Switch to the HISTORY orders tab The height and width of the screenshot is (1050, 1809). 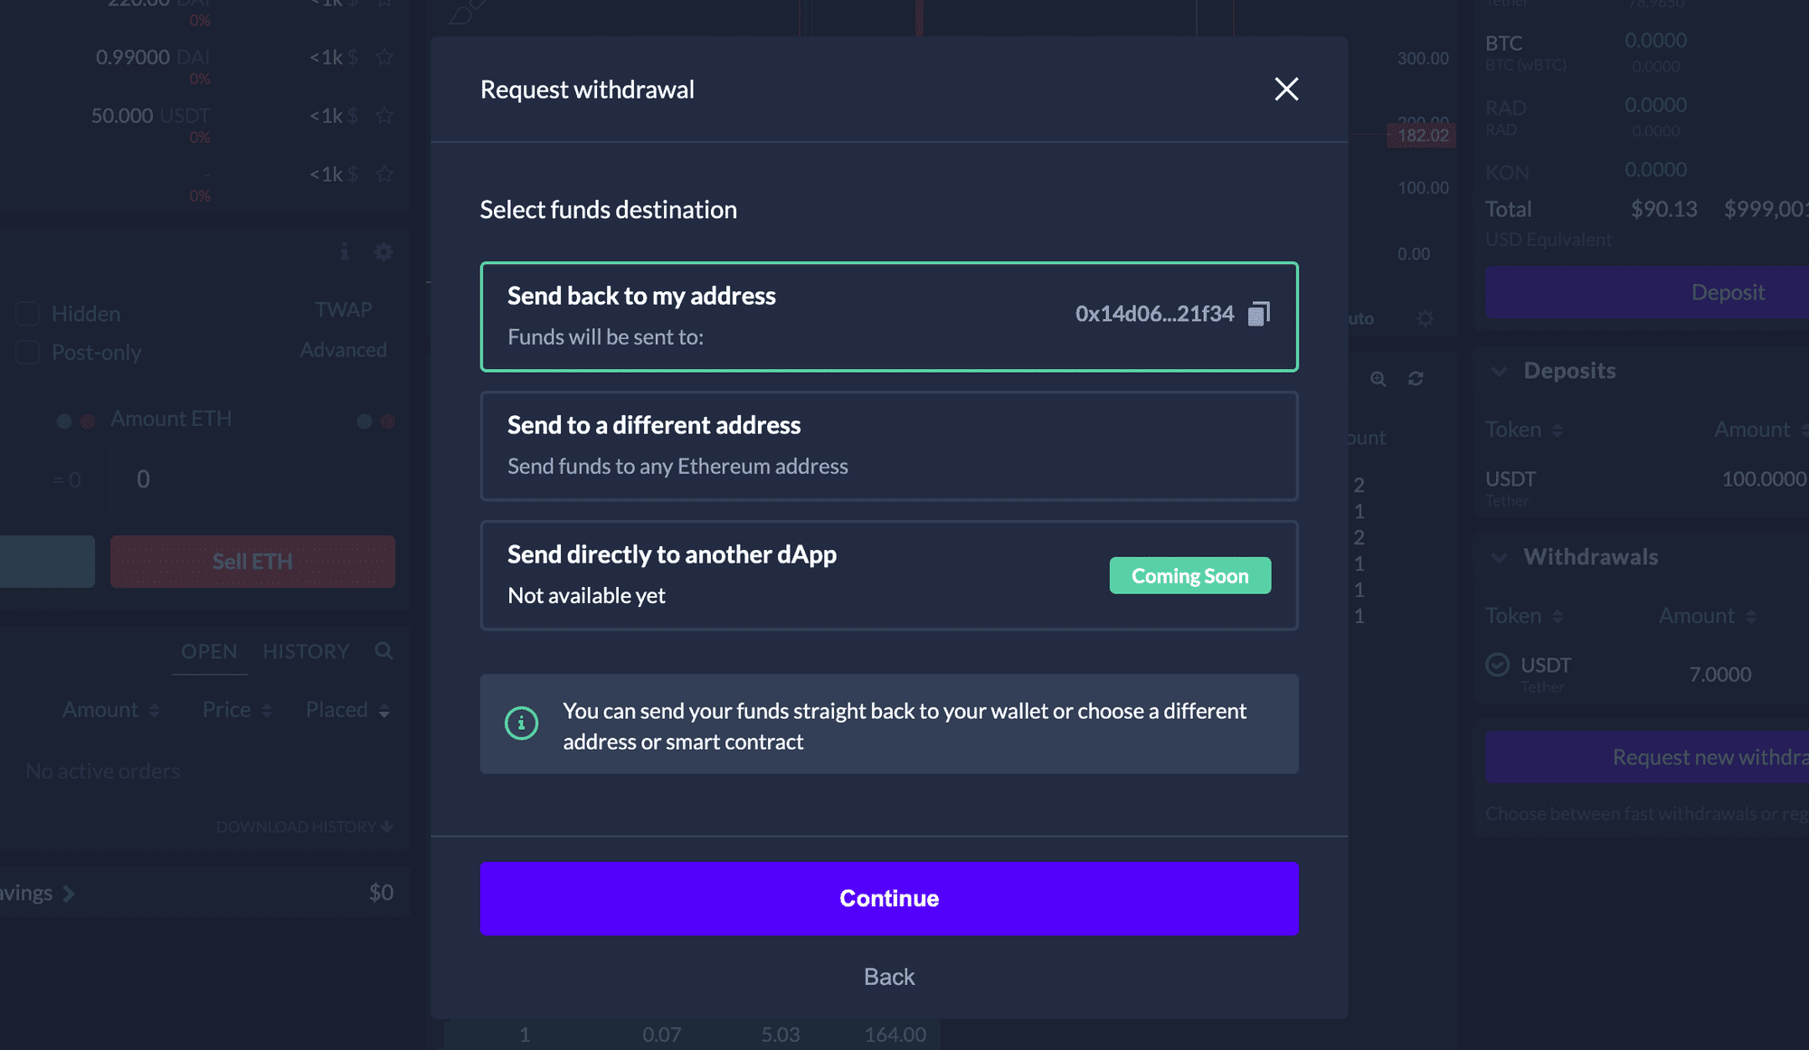click(x=306, y=651)
